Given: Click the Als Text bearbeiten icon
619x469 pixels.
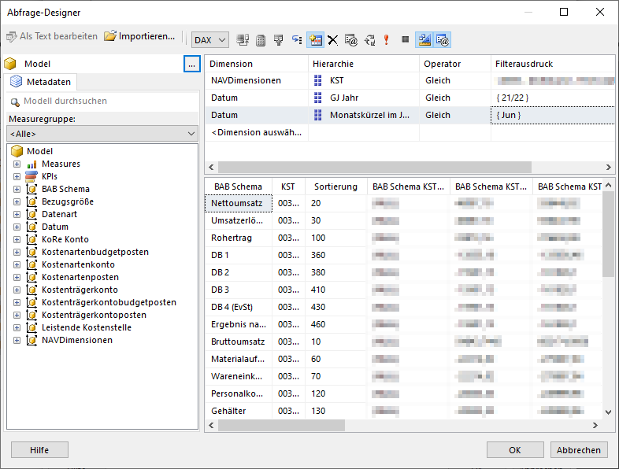Looking at the screenshot, I should 12,37.
